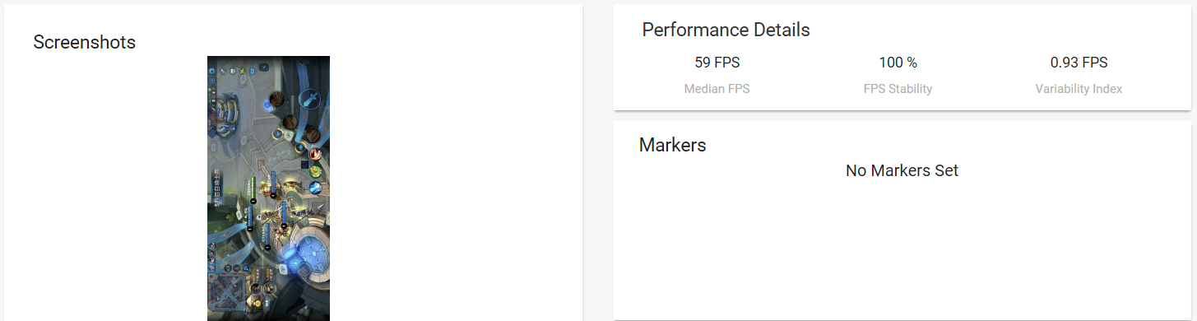The image size is (1197, 321).
Task: Select the Screenshots heading
Action: (x=85, y=42)
